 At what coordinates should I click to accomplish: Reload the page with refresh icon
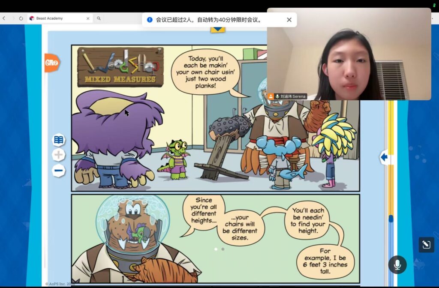pyautogui.click(x=21, y=18)
